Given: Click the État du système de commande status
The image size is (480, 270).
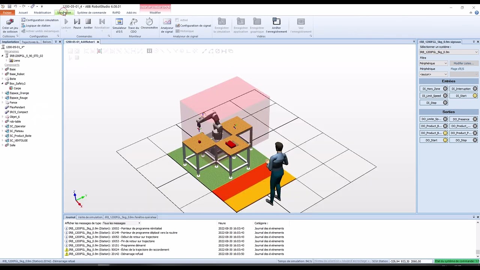Looking at the screenshot, I should click(457, 261).
